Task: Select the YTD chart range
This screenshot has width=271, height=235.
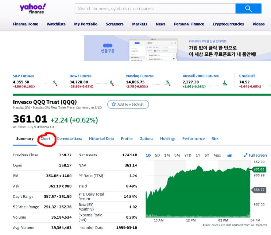Action: pyautogui.click(x=188, y=155)
